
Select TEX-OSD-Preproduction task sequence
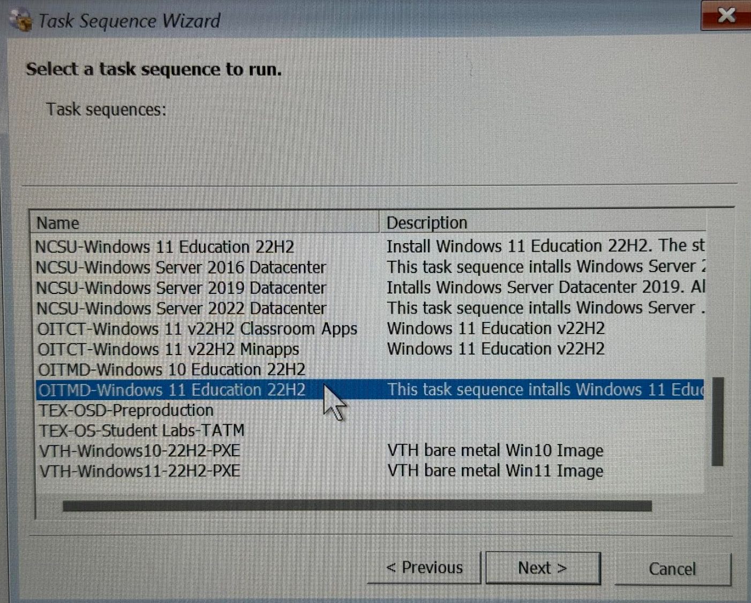[126, 410]
